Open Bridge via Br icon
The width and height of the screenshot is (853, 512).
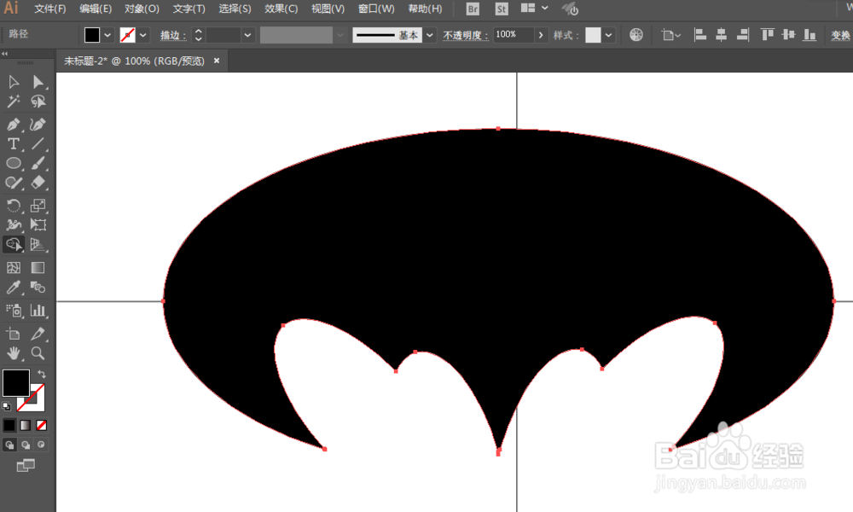473,9
